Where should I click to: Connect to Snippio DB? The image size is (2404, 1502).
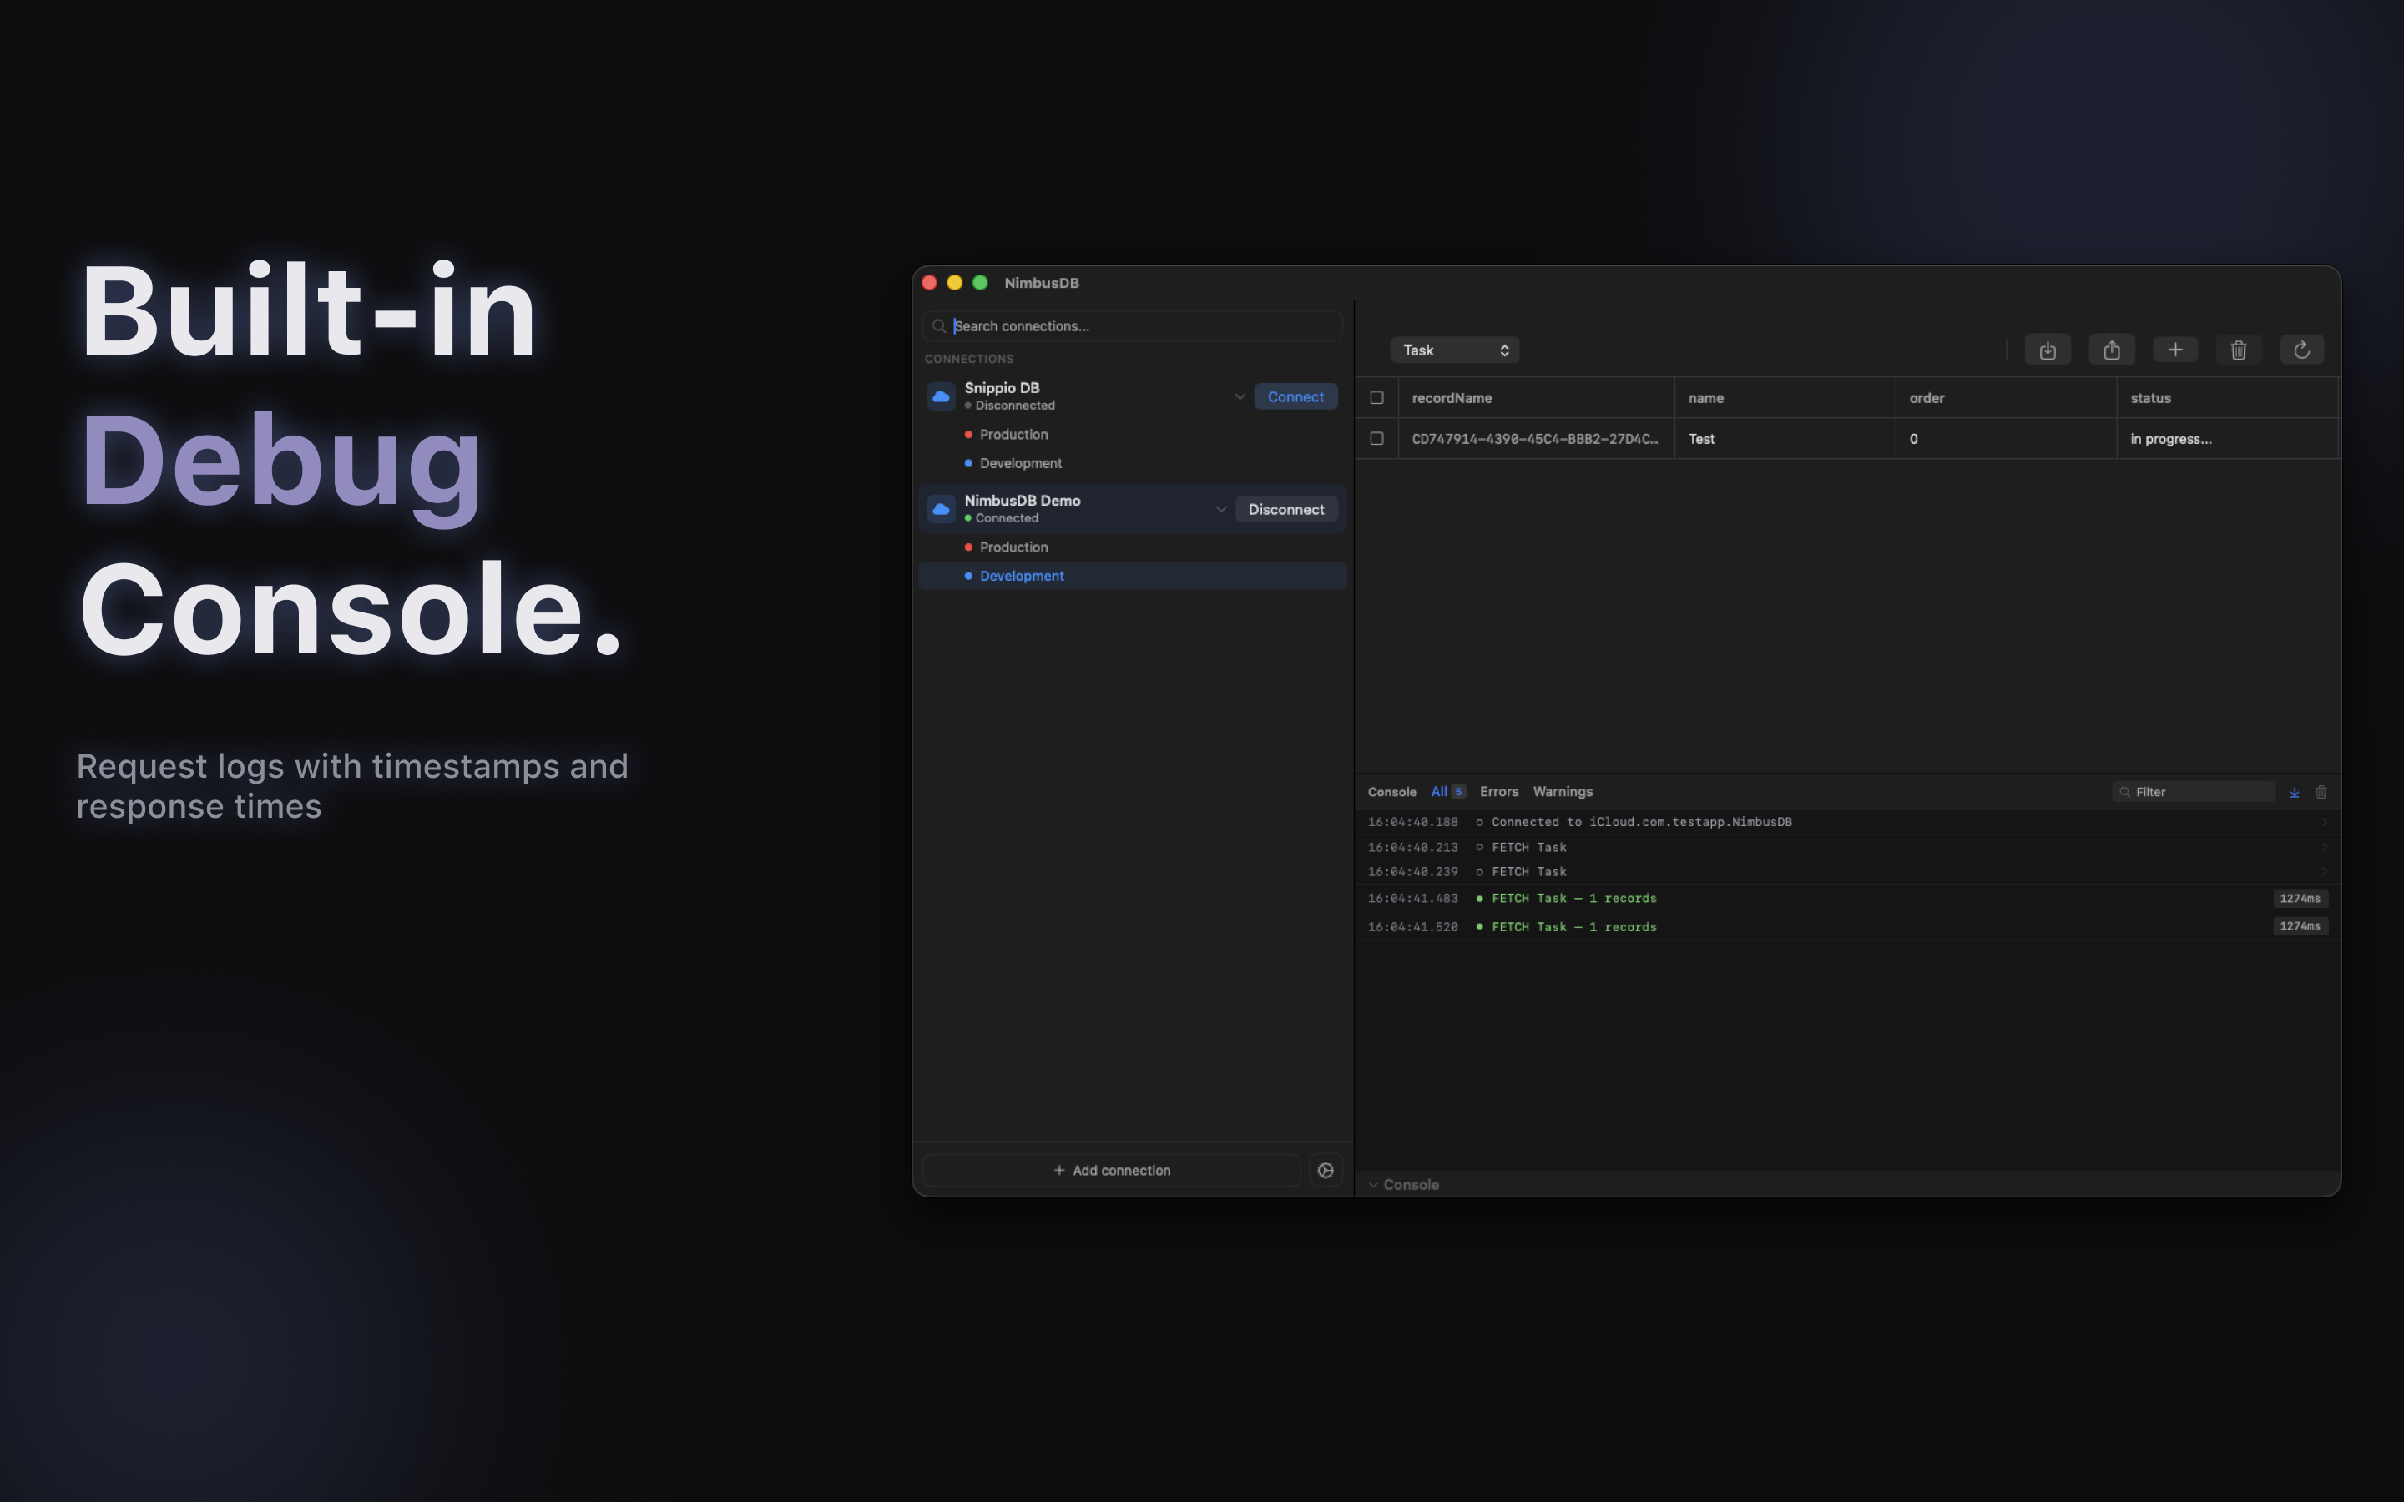click(x=1295, y=396)
